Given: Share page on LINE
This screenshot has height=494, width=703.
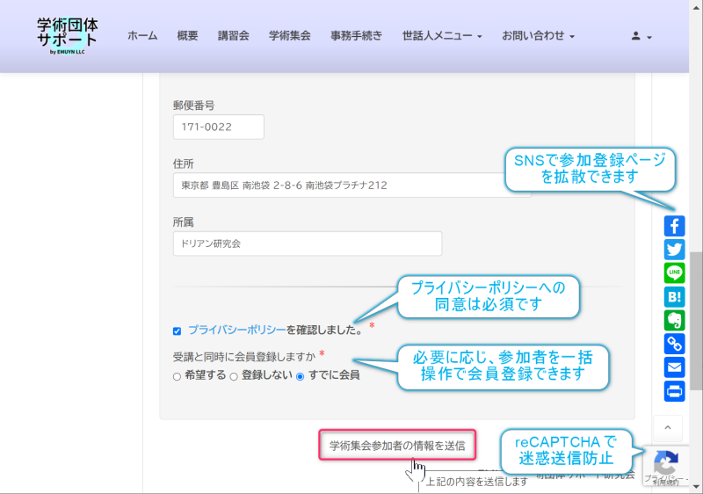Looking at the screenshot, I should click(674, 272).
